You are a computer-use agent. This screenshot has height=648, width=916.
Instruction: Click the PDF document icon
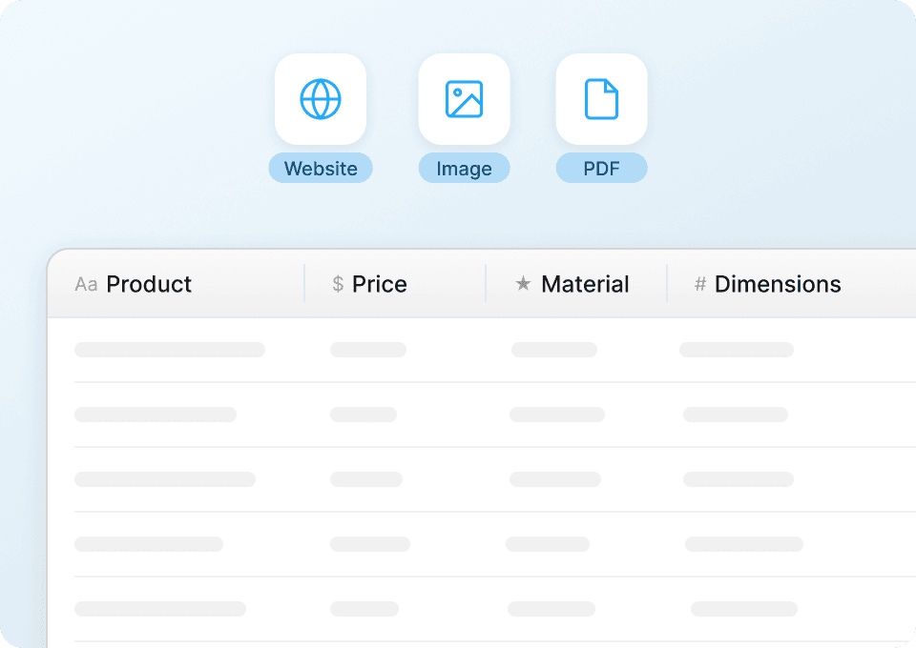(x=601, y=99)
